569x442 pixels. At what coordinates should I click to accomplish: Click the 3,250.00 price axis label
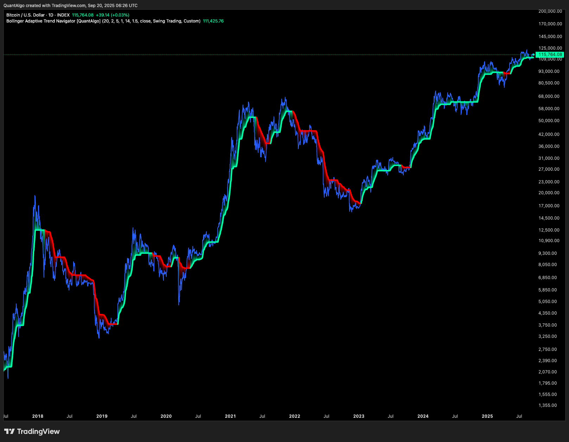click(548, 336)
